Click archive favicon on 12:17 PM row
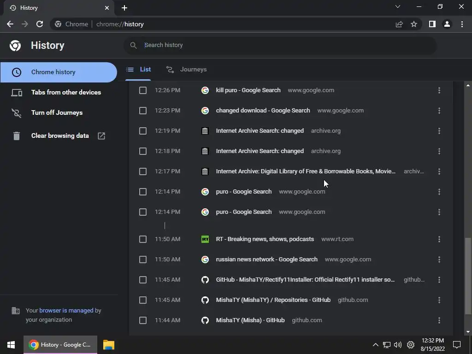The width and height of the screenshot is (472, 354). pos(205,171)
